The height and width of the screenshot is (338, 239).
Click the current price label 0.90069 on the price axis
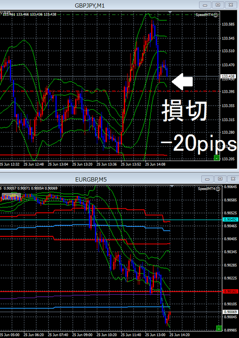[231, 312]
